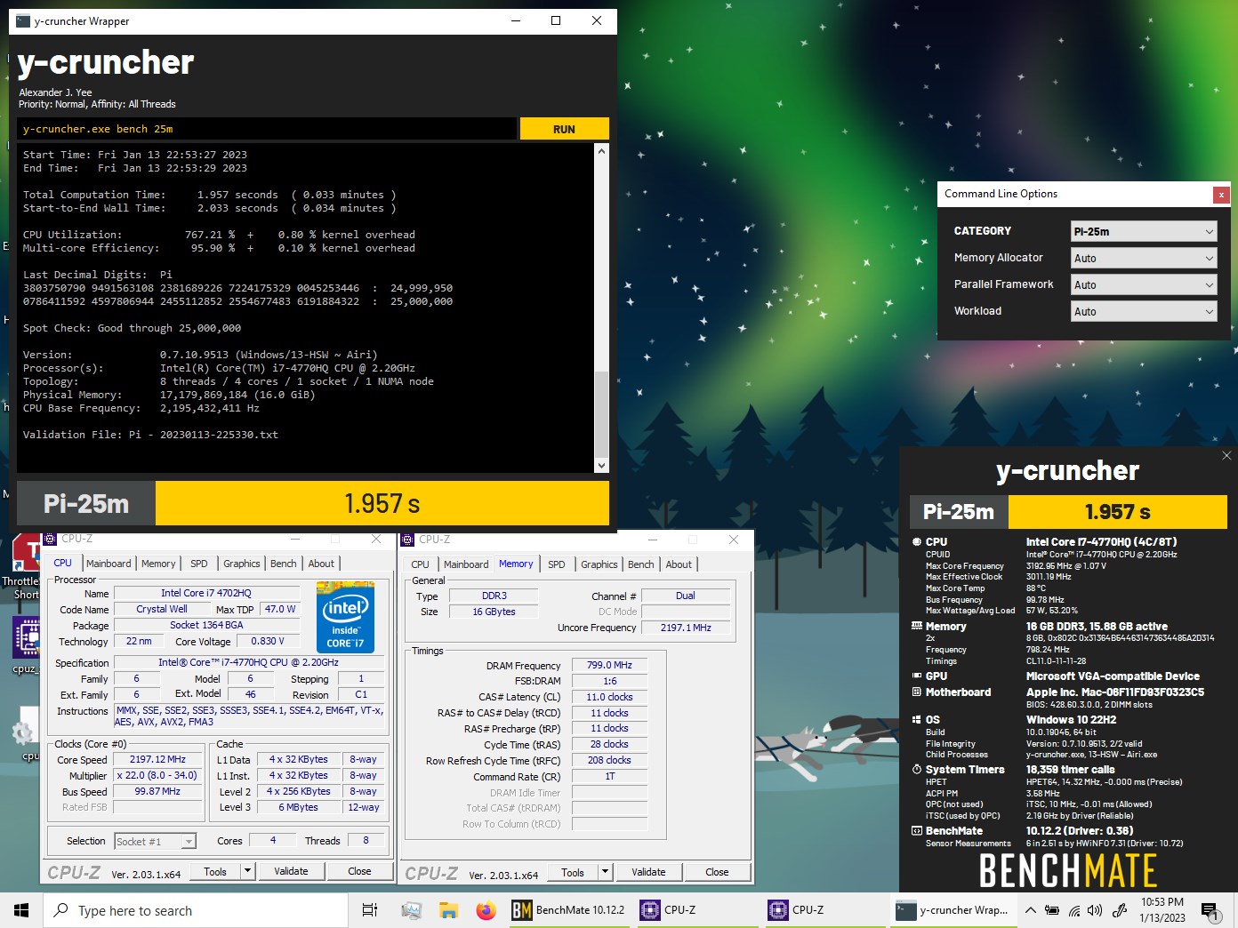This screenshot has width=1238, height=928.
Task: Open Graphics tab in CPU-Z Processor window
Action: click(x=242, y=564)
